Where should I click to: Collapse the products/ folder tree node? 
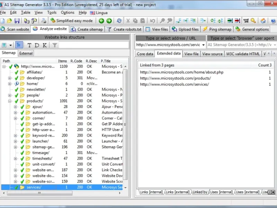[10, 101]
